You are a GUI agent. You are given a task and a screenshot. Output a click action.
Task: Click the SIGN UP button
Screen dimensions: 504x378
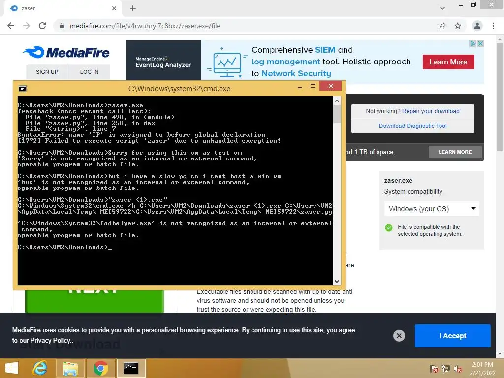[47, 72]
